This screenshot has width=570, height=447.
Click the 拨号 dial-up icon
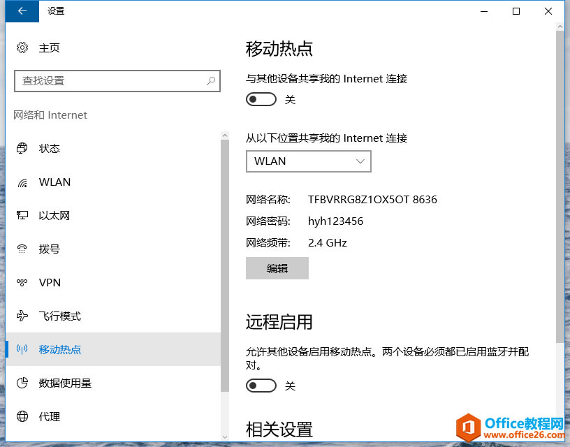coord(23,249)
